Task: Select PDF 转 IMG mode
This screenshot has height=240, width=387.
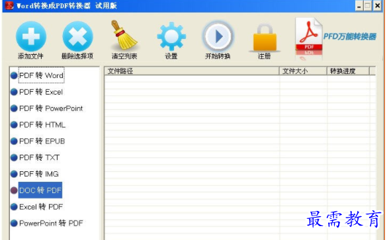Action: (x=39, y=174)
